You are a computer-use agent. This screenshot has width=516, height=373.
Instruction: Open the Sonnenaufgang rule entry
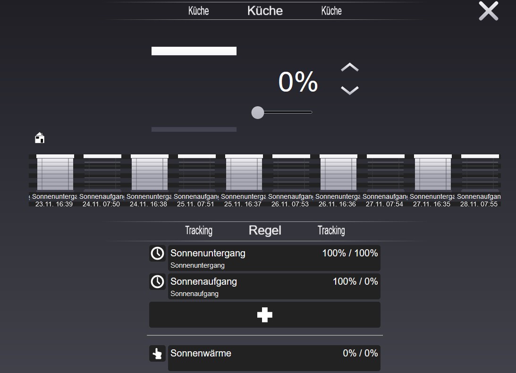click(274, 286)
